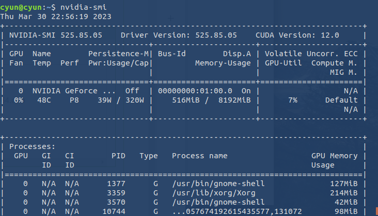
Task: Click the 'GPU-Util' header
Action: [x=283, y=63]
